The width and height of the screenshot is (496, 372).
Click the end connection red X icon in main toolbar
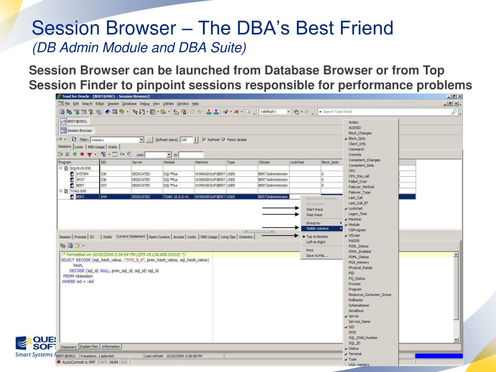pos(236,112)
